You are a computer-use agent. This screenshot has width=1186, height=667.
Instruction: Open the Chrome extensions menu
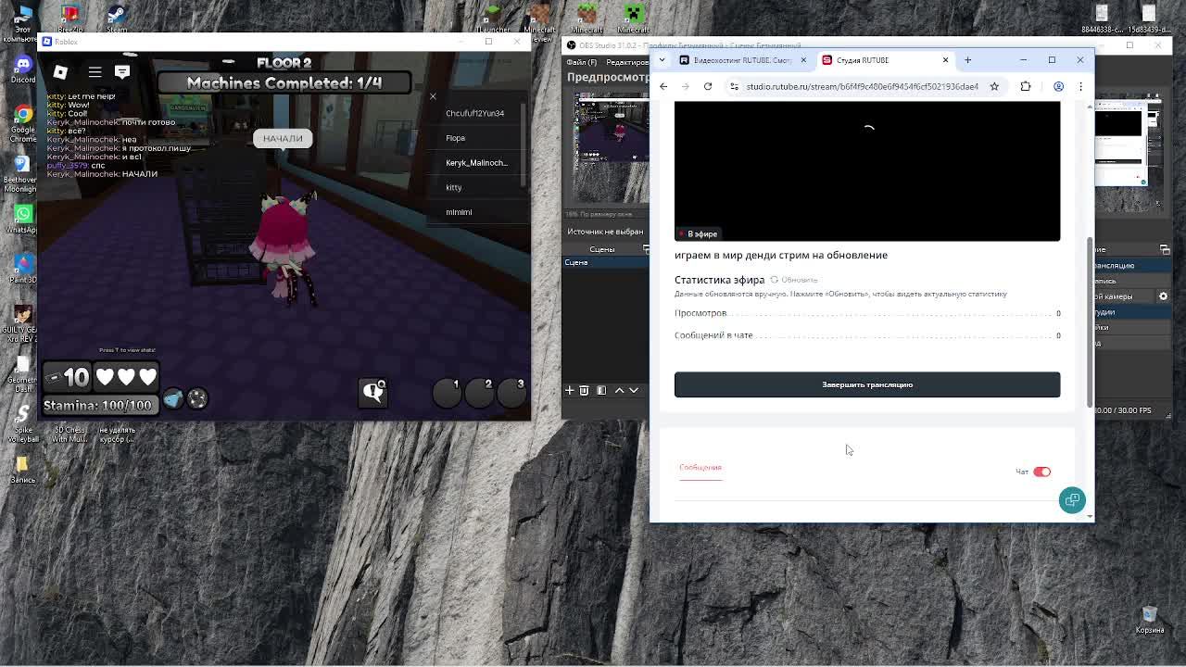[x=1026, y=86]
